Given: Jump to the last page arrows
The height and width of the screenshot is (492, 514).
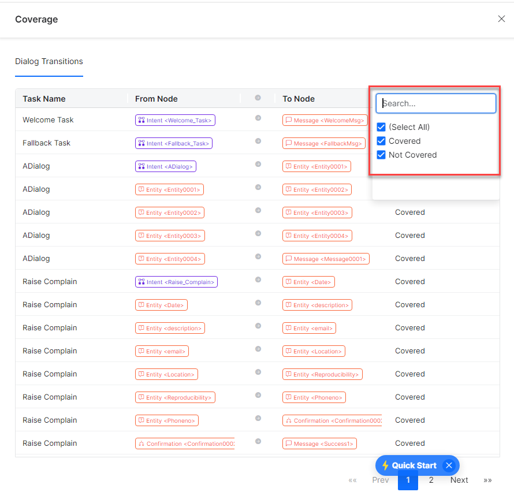Looking at the screenshot, I should tap(487, 480).
